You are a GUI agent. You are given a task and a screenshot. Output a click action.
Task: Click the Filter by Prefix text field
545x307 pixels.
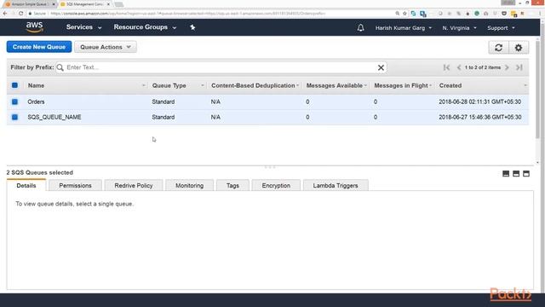coord(221,67)
